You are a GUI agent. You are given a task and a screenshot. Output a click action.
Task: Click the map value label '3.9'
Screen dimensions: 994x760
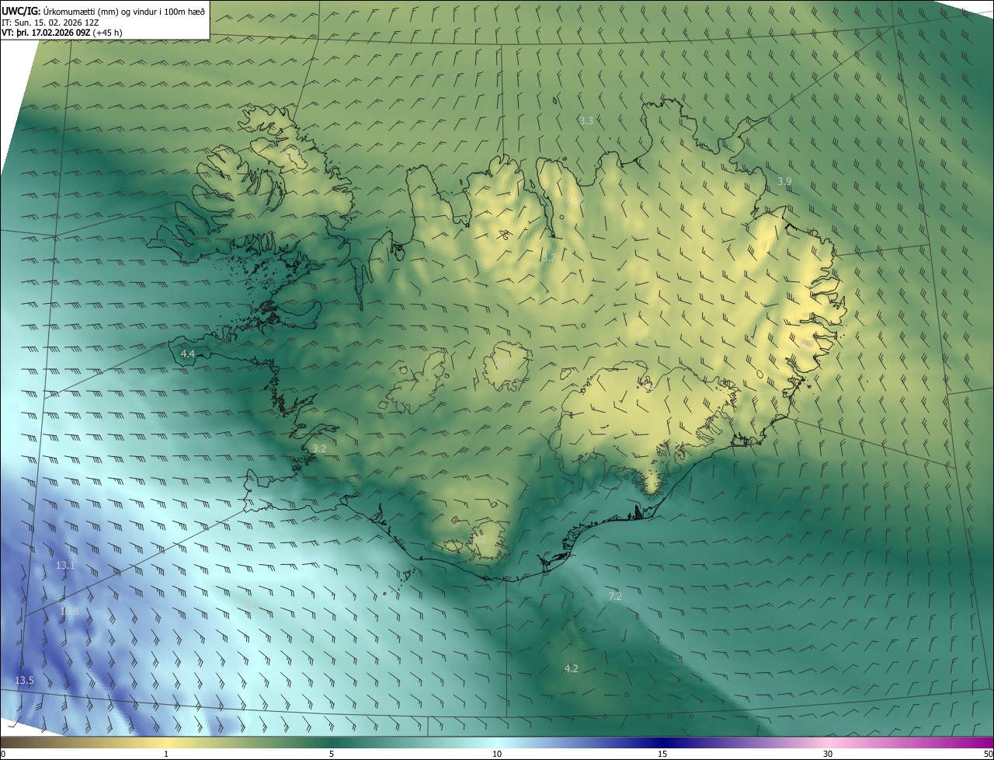(x=784, y=181)
